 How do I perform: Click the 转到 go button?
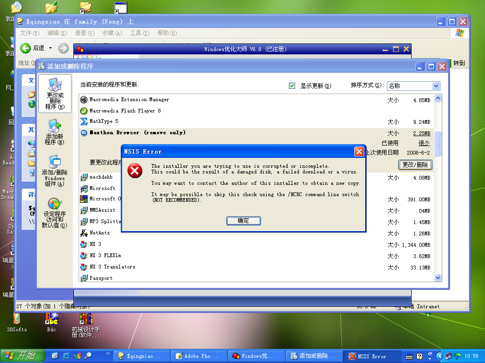(459, 63)
